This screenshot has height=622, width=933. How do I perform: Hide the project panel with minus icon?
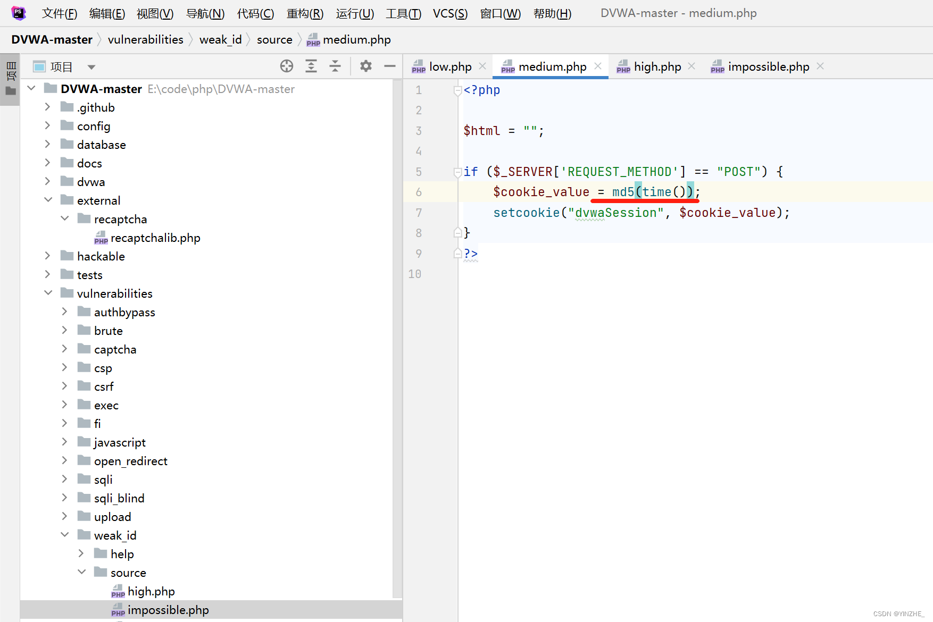(390, 66)
